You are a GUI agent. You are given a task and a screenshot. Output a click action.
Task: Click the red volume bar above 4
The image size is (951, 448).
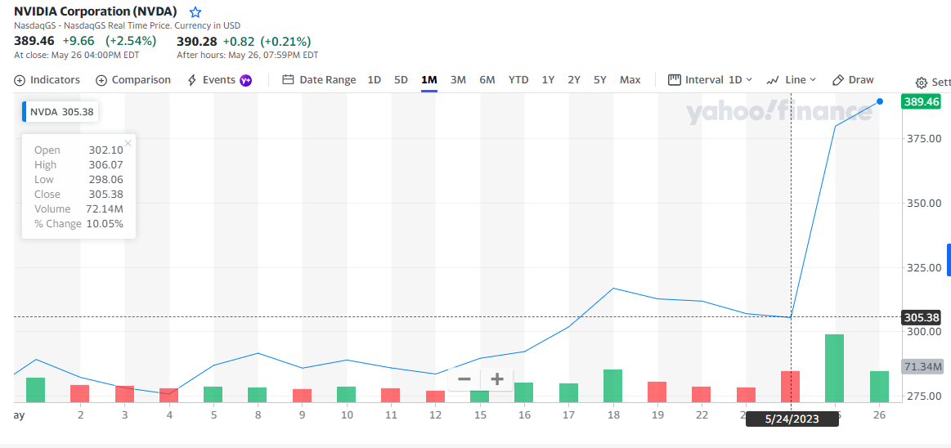pos(169,395)
